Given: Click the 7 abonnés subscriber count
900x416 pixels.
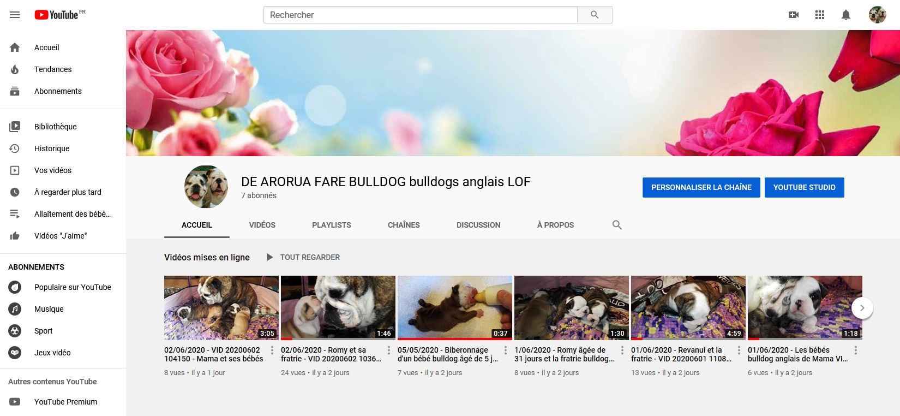Looking at the screenshot, I should point(259,195).
